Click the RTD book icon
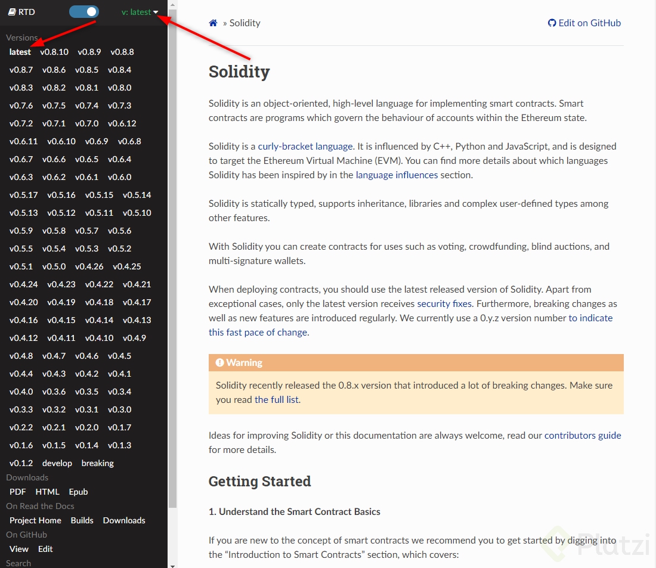The image size is (656, 568). pyautogui.click(x=12, y=12)
